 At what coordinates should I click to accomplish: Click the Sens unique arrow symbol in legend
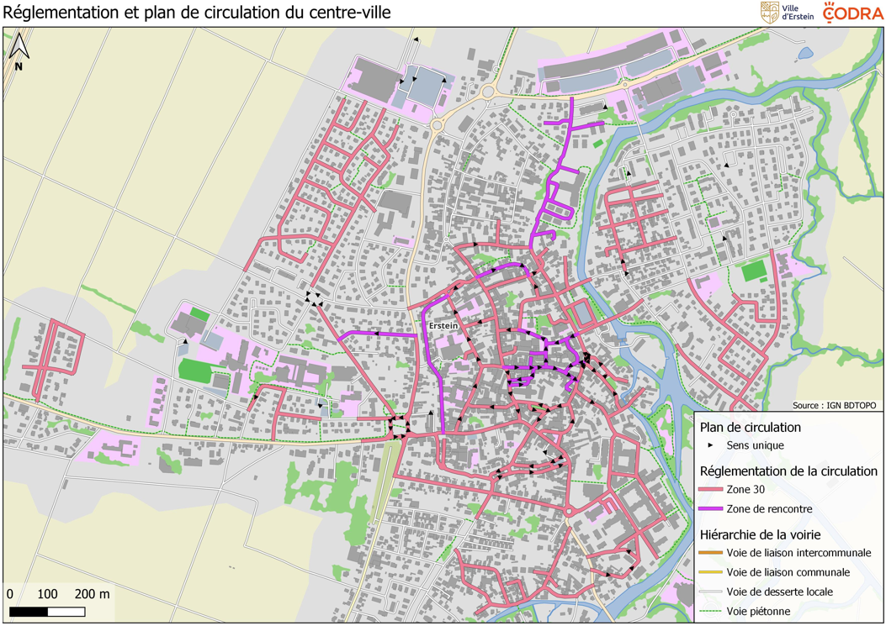tap(711, 445)
